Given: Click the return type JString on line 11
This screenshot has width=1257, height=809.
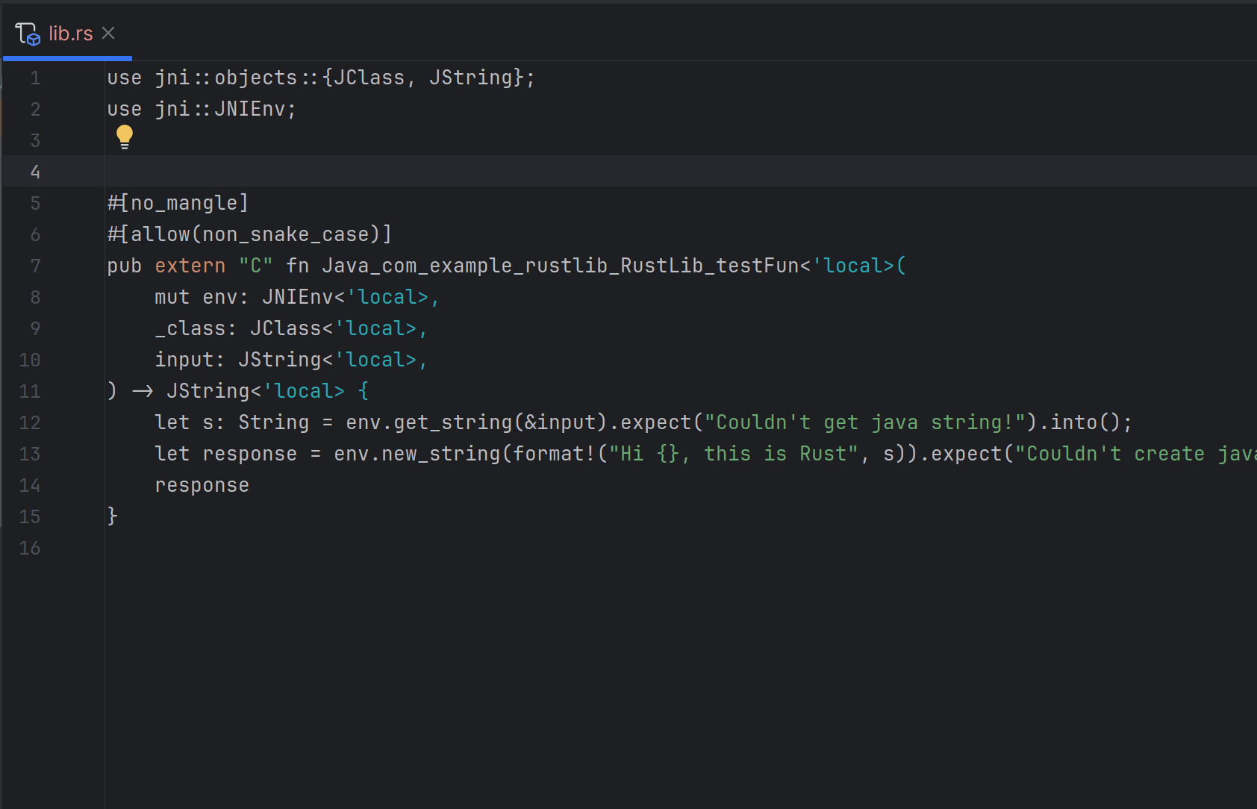Looking at the screenshot, I should coord(208,391).
